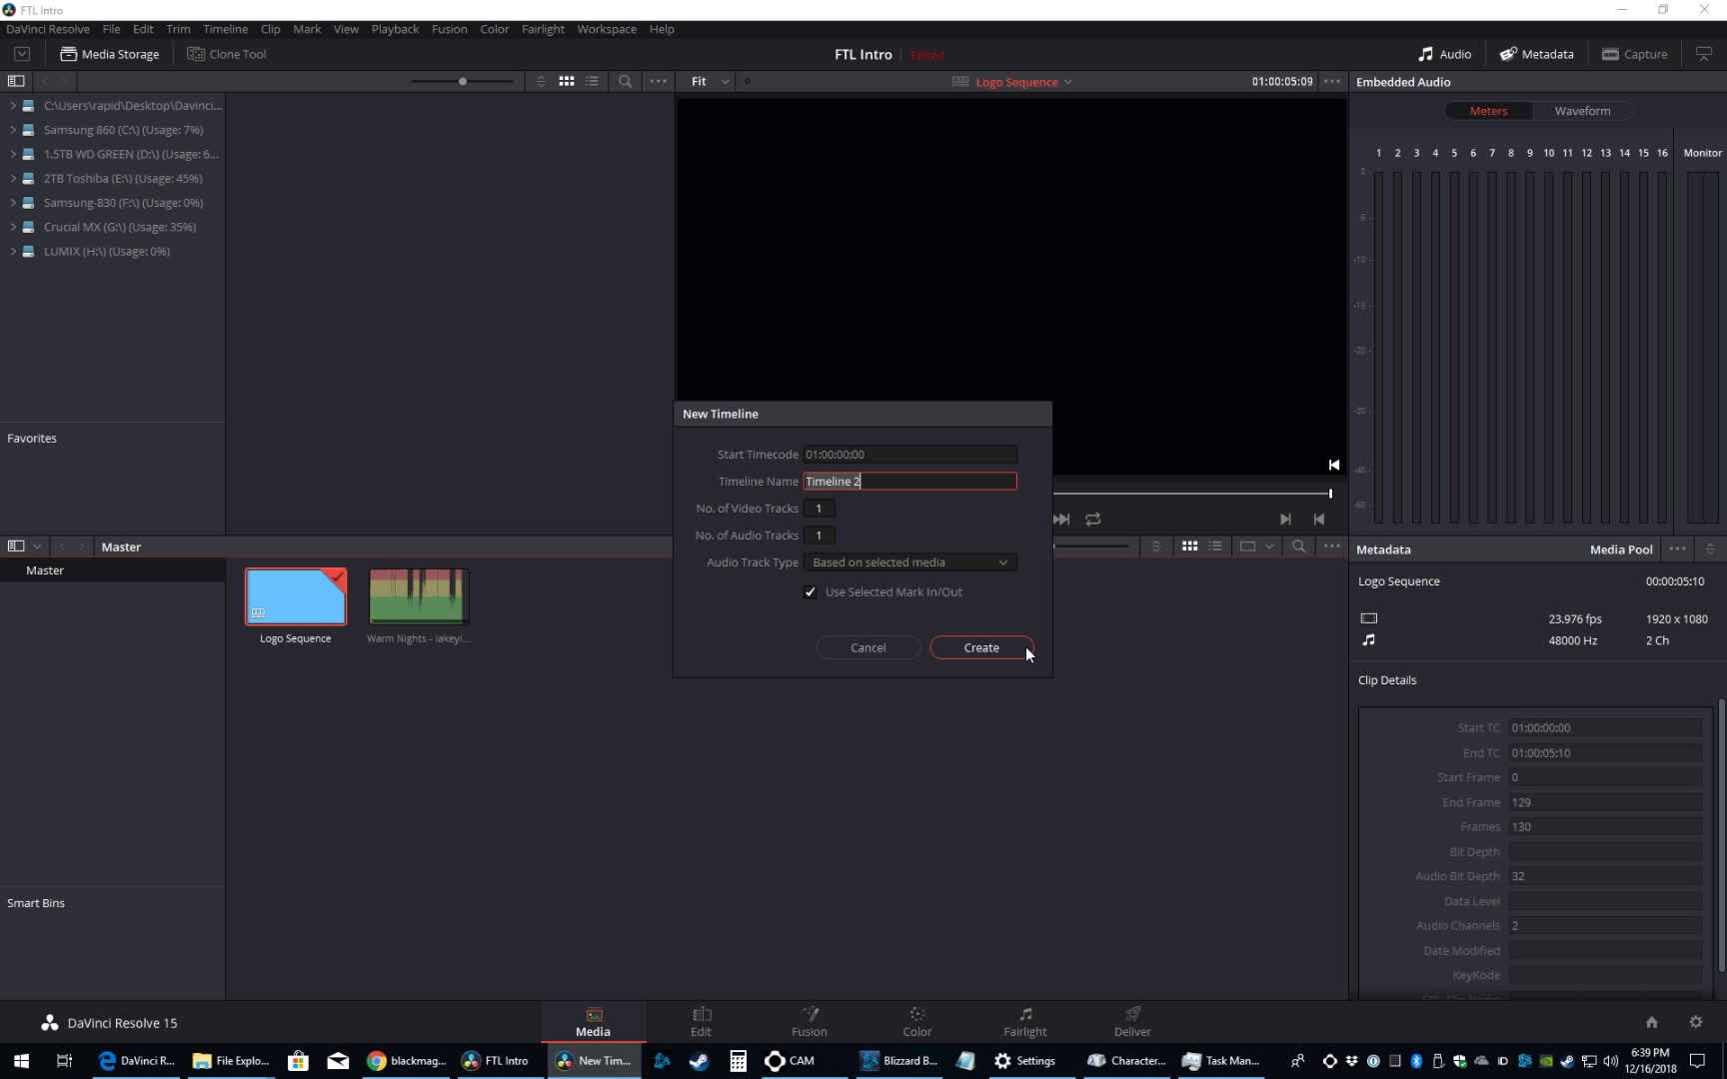Screen dimensions: 1727x1079
Task: Select the Clone Tool
Action: coord(226,54)
